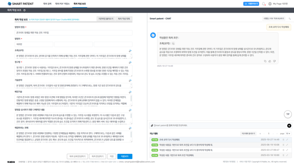Click the first 발명자 input field
Screen dimensions: 294x165
34,44
